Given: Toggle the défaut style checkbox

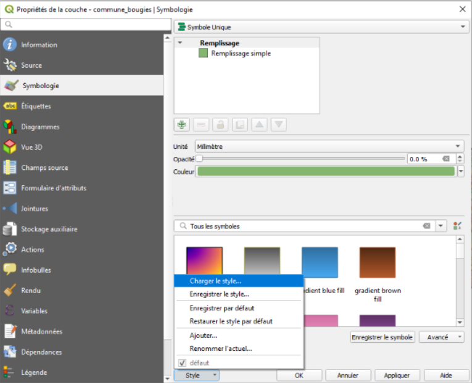Looking at the screenshot, I should point(182,363).
